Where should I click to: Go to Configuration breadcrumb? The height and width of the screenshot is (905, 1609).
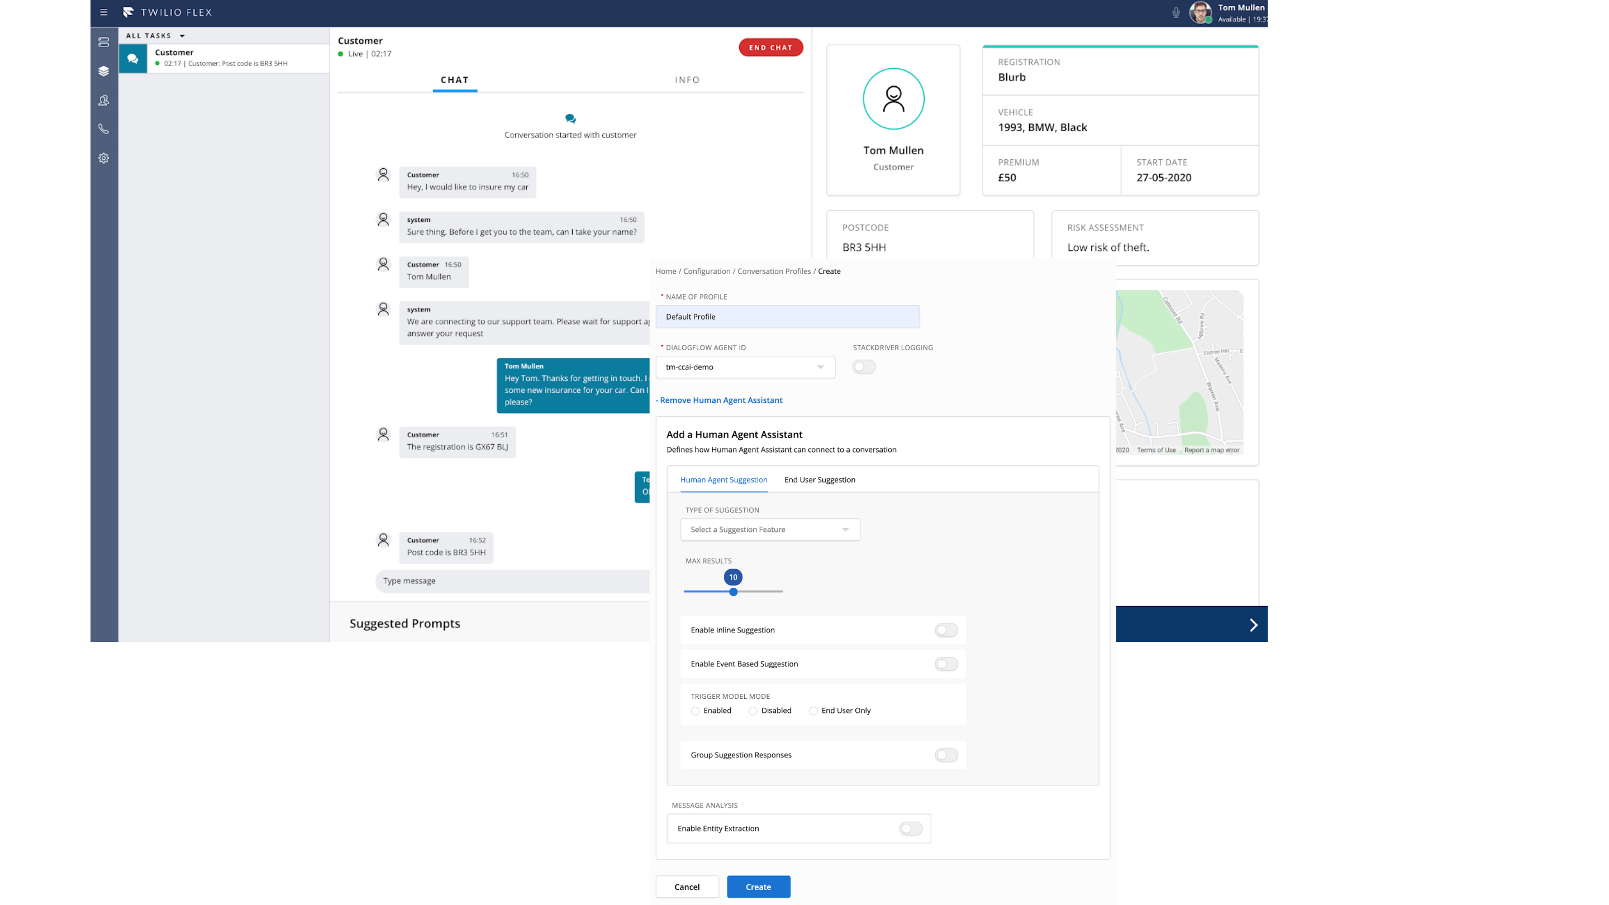[706, 271]
